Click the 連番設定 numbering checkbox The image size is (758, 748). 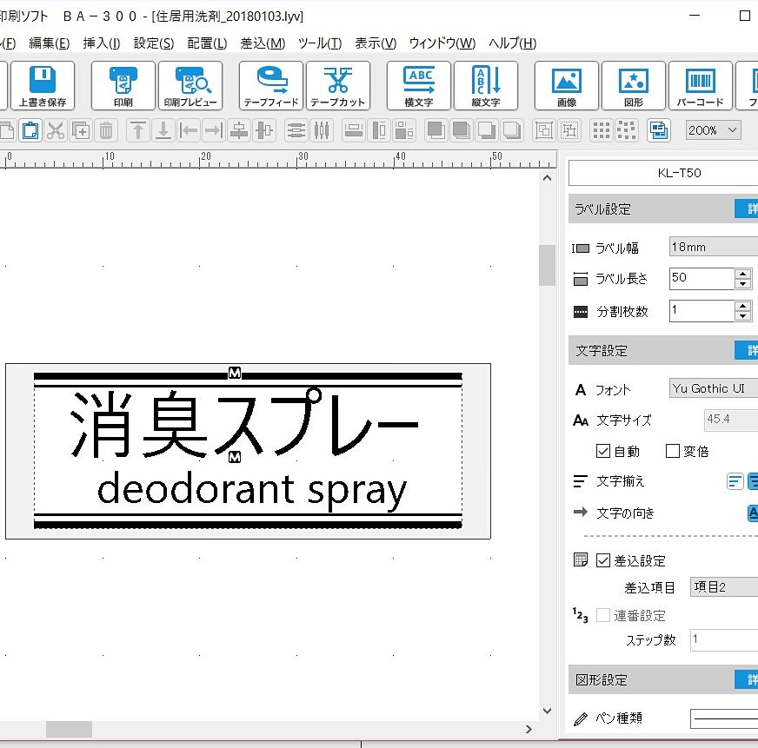coord(602,615)
